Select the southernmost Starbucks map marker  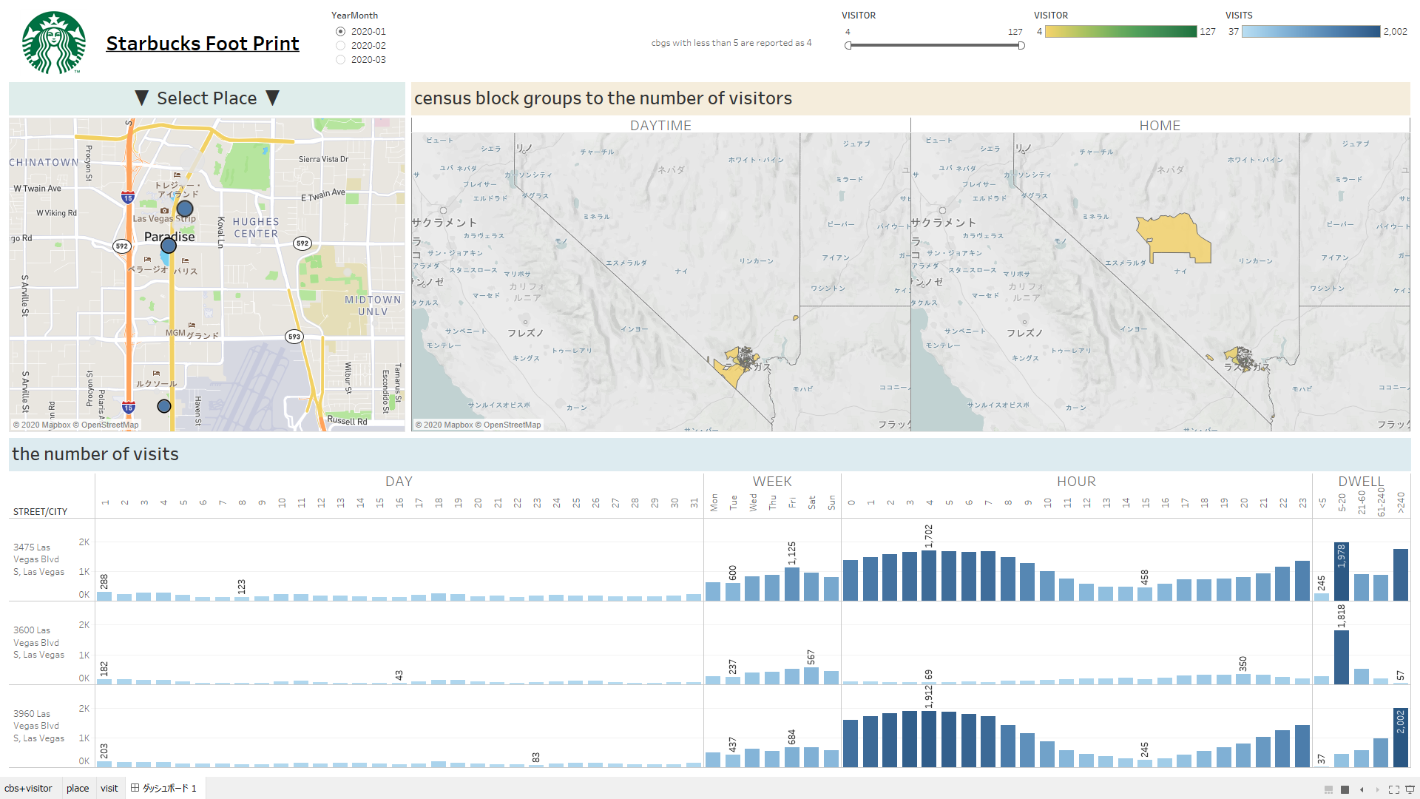click(164, 406)
